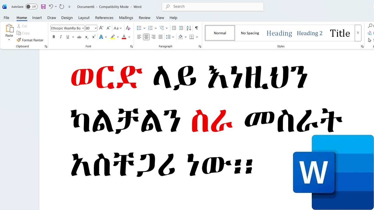The height and width of the screenshot is (210, 374).
Task: Click the Borders grid icon
Action: 192,37
